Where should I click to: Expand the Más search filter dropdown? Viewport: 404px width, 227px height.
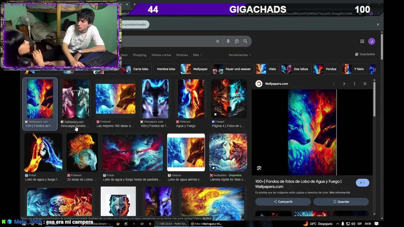click(x=197, y=55)
